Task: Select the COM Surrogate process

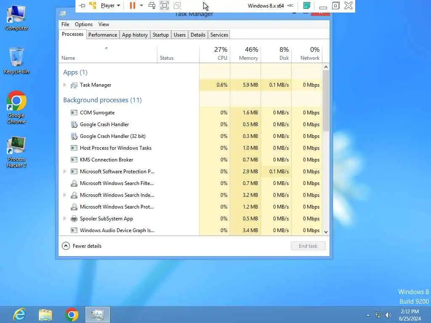Action: tap(190, 113)
